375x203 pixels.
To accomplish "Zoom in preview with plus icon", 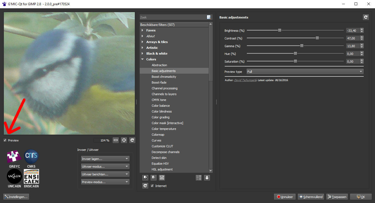I will click(124, 140).
